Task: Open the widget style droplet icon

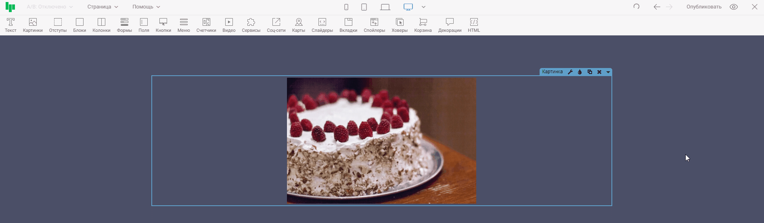Action: (x=580, y=72)
